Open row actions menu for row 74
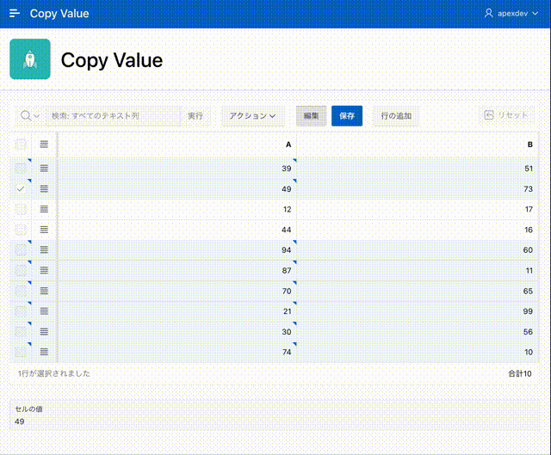Image resolution: width=551 pixels, height=455 pixels. tap(44, 352)
